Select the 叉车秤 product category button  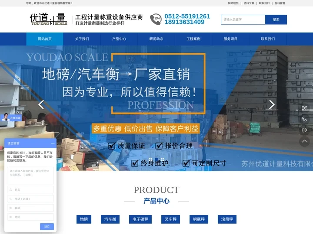(171, 219)
